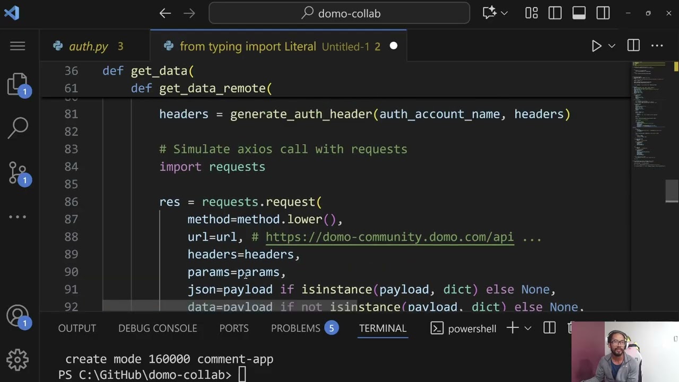Expand the Copilot chat dropdown arrow
679x382 pixels.
pos(504,13)
